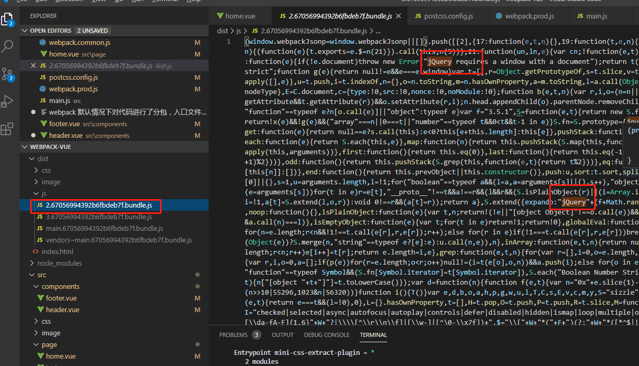Select the TERMINAL panel tab

click(x=373, y=335)
